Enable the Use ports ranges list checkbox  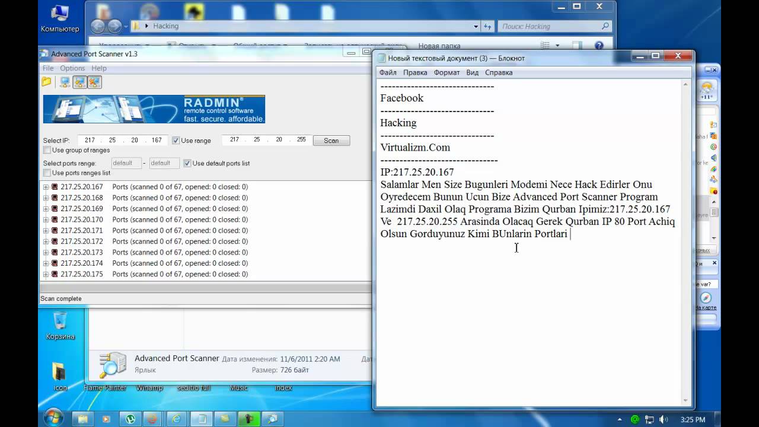coord(47,173)
